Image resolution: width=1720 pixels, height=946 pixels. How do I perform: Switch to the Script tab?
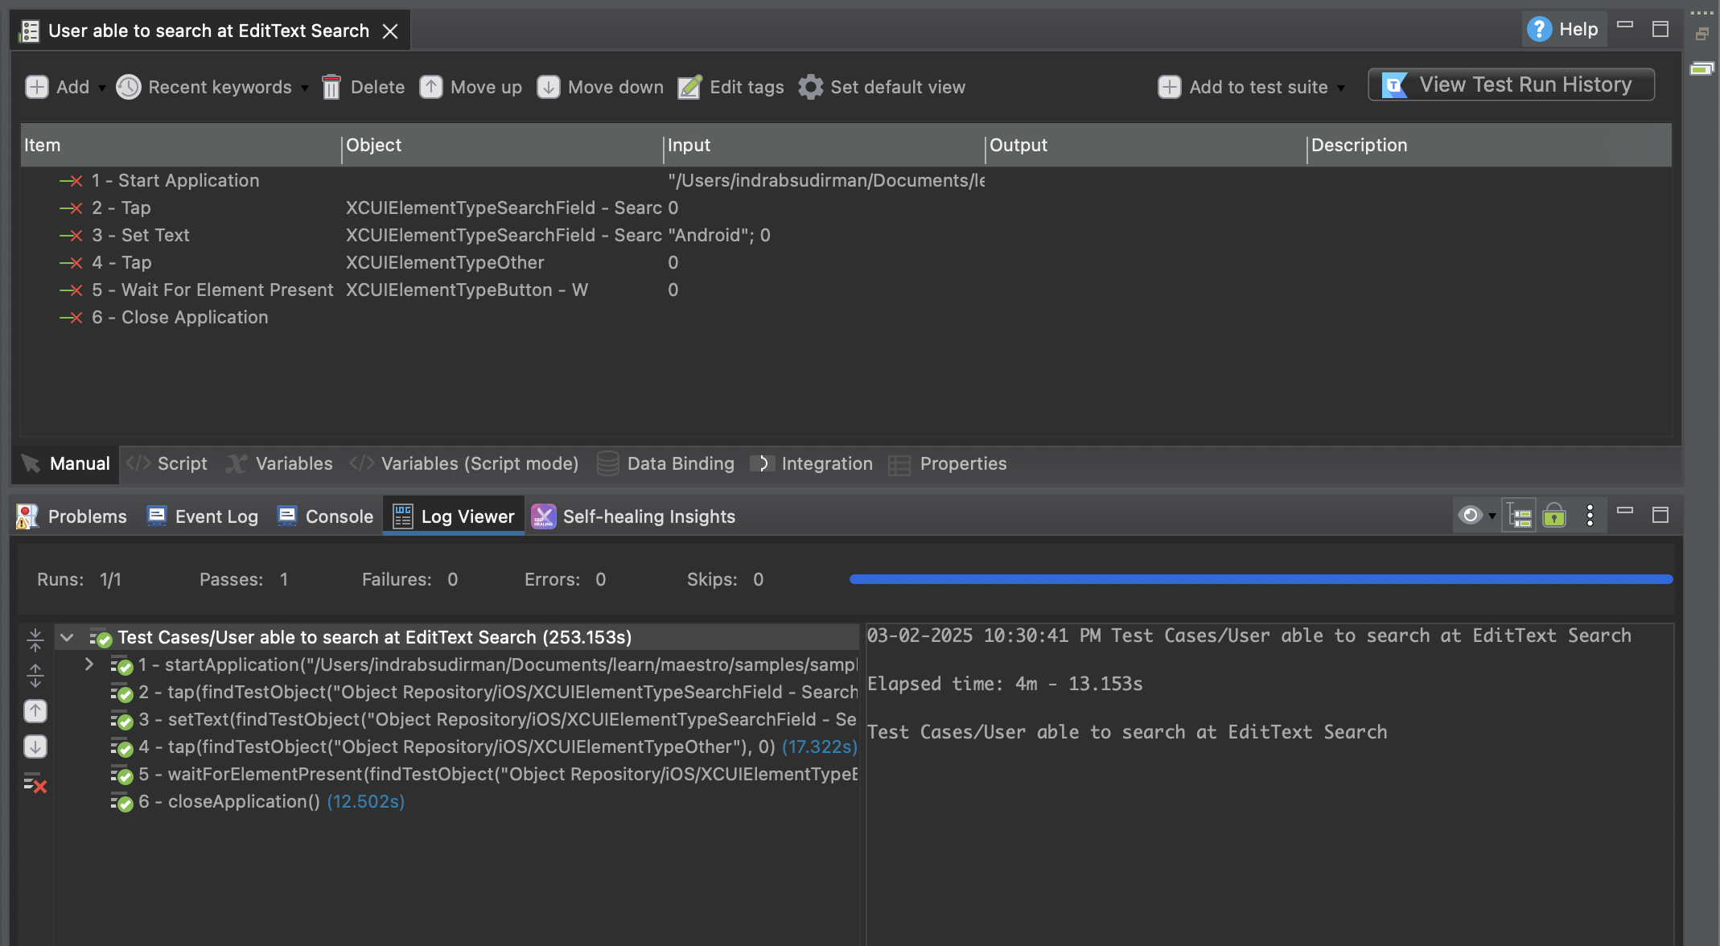point(167,463)
